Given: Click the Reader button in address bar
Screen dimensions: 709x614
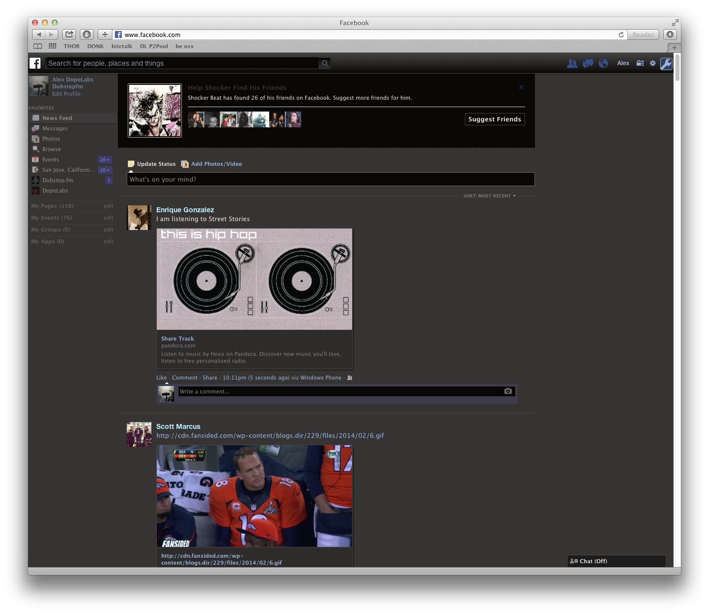Looking at the screenshot, I should pos(643,35).
